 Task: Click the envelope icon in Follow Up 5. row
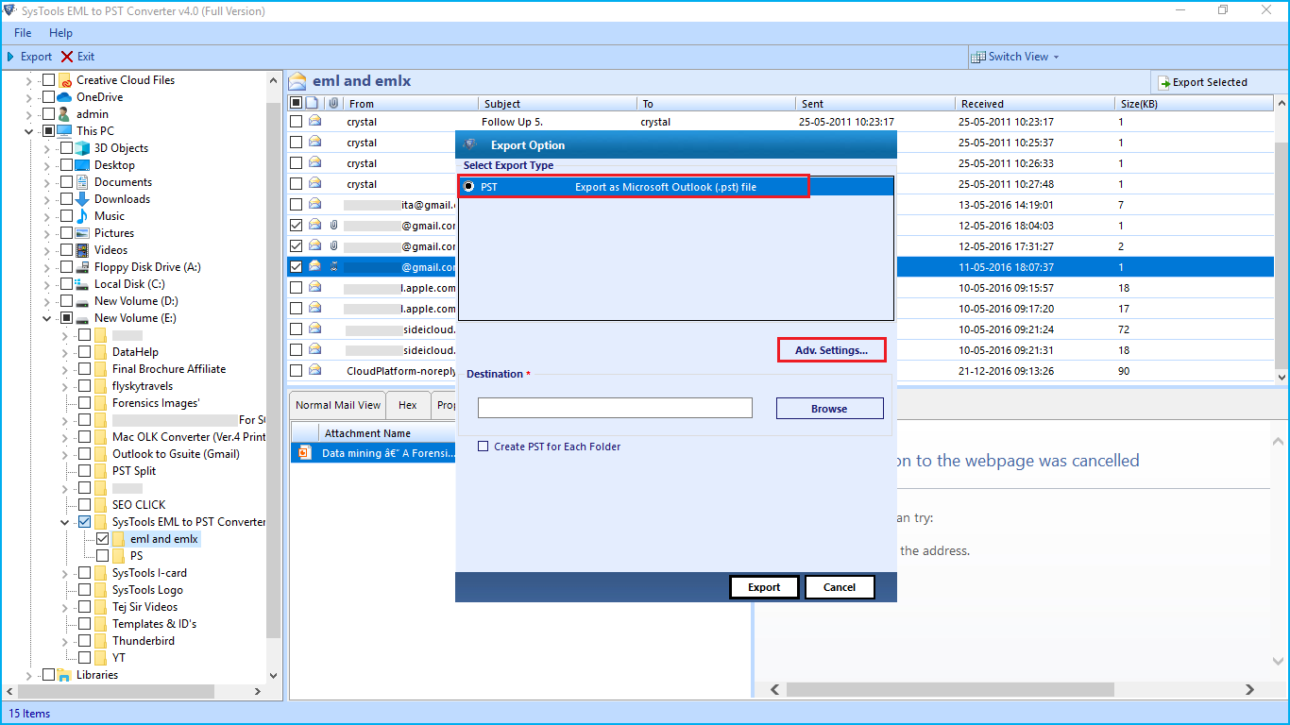[314, 121]
